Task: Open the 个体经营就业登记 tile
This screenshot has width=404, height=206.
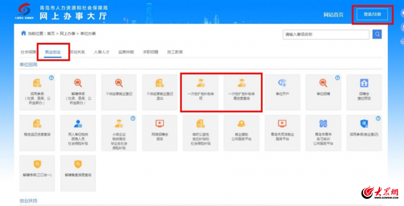Action: tap(119, 93)
